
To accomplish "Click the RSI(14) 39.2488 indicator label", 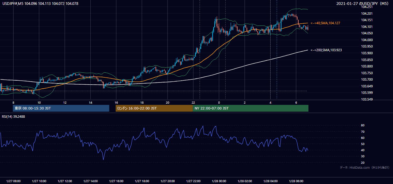I will tap(14, 117).
